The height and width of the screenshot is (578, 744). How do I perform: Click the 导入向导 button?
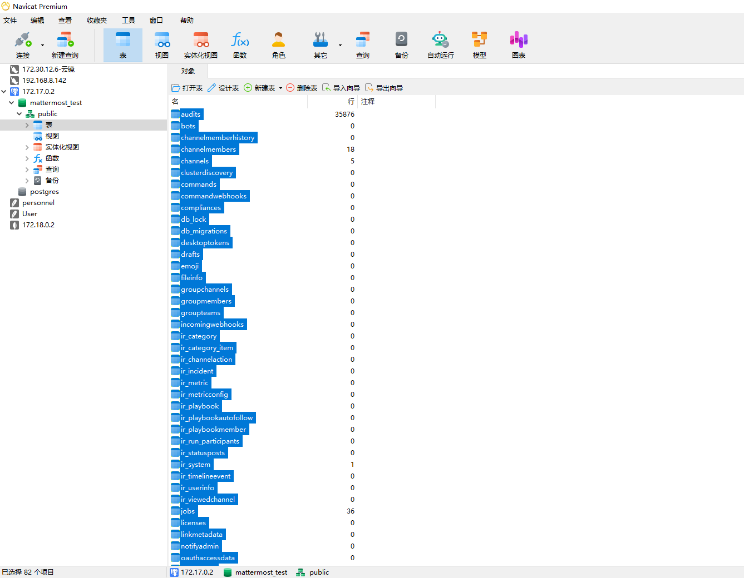[341, 88]
